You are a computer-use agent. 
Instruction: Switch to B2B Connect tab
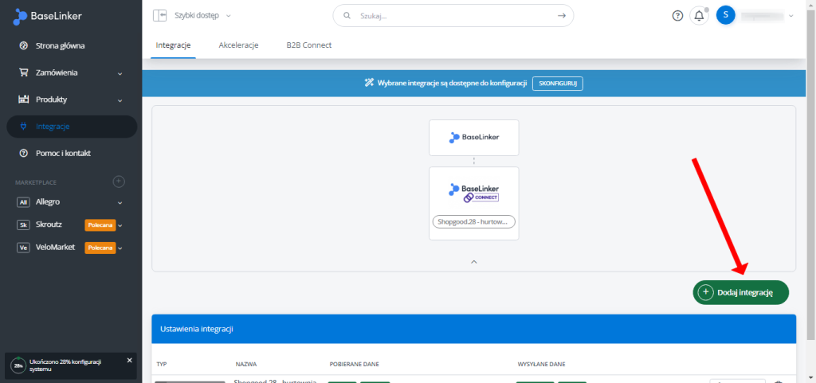[x=308, y=45]
